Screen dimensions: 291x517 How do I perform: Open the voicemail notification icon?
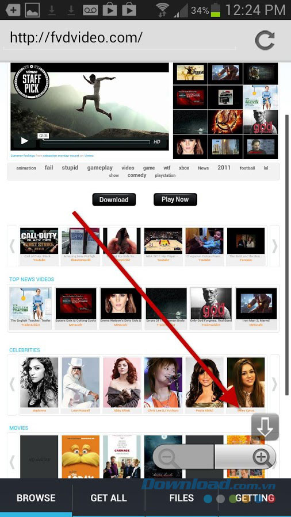click(x=90, y=10)
